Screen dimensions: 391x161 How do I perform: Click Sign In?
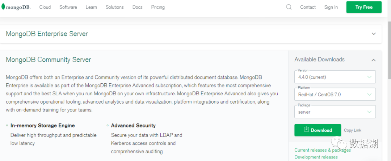point(331,7)
